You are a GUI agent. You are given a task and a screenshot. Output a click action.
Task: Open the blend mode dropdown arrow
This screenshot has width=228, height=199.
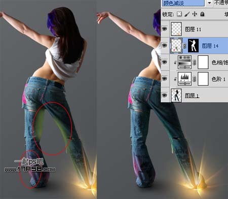(x=209, y=3)
